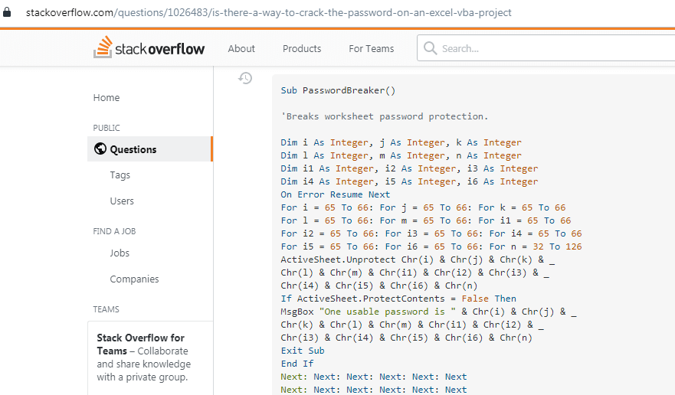Click the 'On Error Resume Next' line
675x395 pixels.
pyautogui.click(x=336, y=194)
